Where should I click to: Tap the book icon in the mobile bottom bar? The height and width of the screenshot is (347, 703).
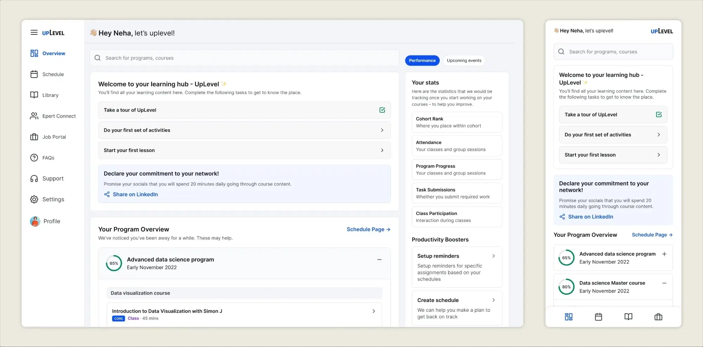pos(628,317)
